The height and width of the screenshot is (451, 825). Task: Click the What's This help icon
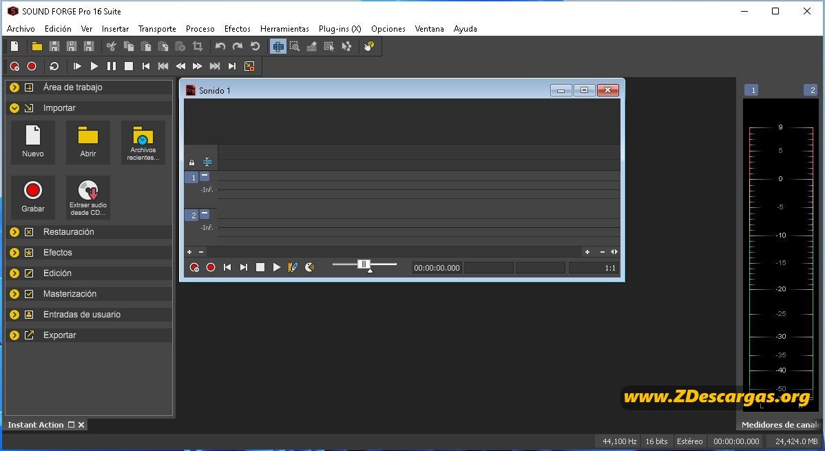[369, 46]
